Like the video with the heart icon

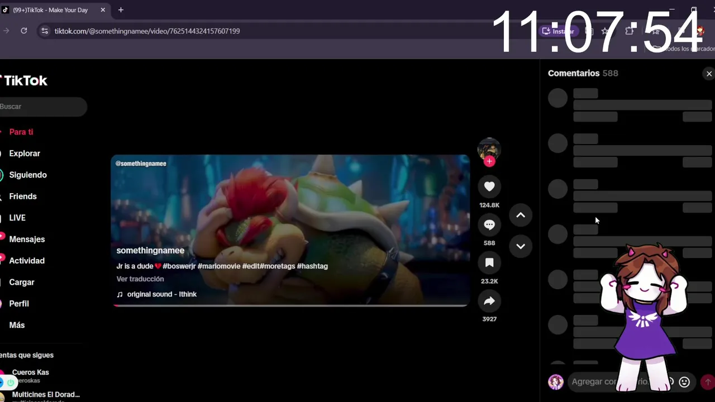pos(489,186)
